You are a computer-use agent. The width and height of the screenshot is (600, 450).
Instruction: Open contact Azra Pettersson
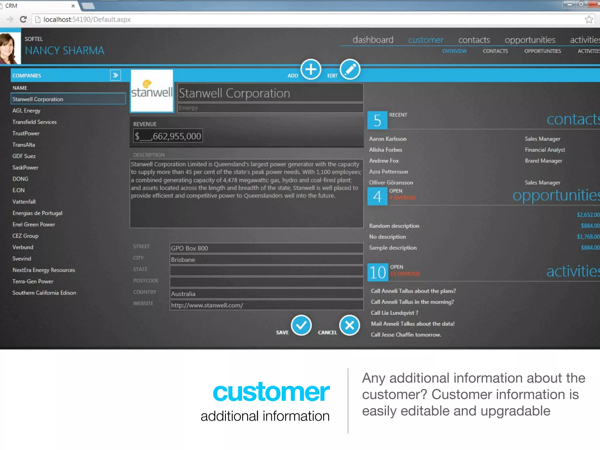coord(388,172)
